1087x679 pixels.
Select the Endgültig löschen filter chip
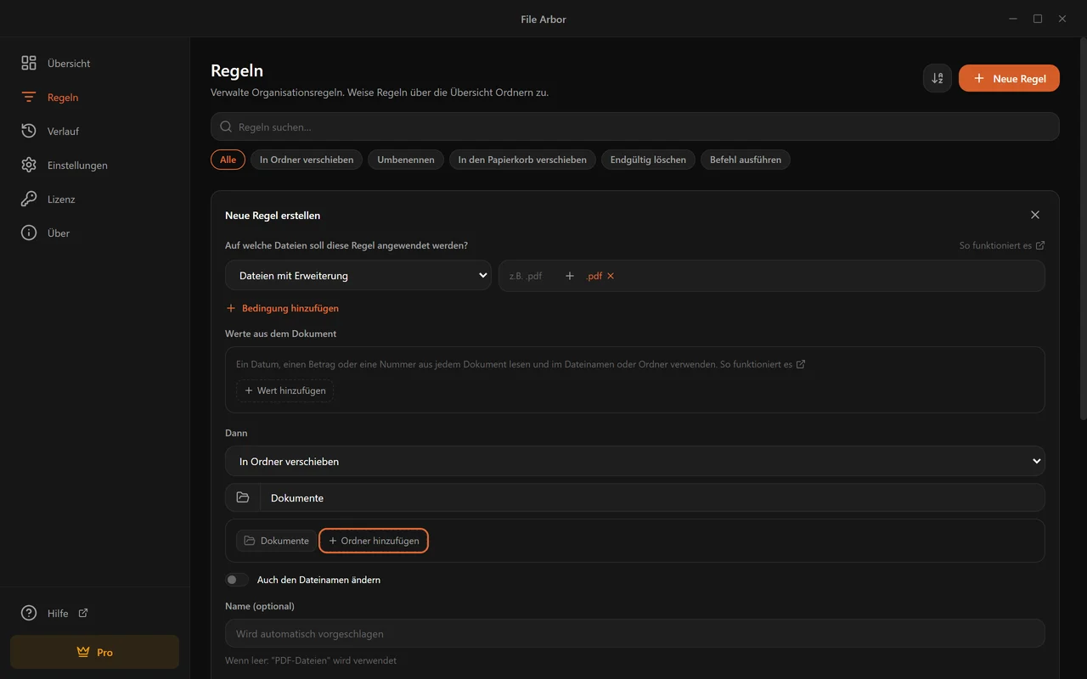coord(648,160)
